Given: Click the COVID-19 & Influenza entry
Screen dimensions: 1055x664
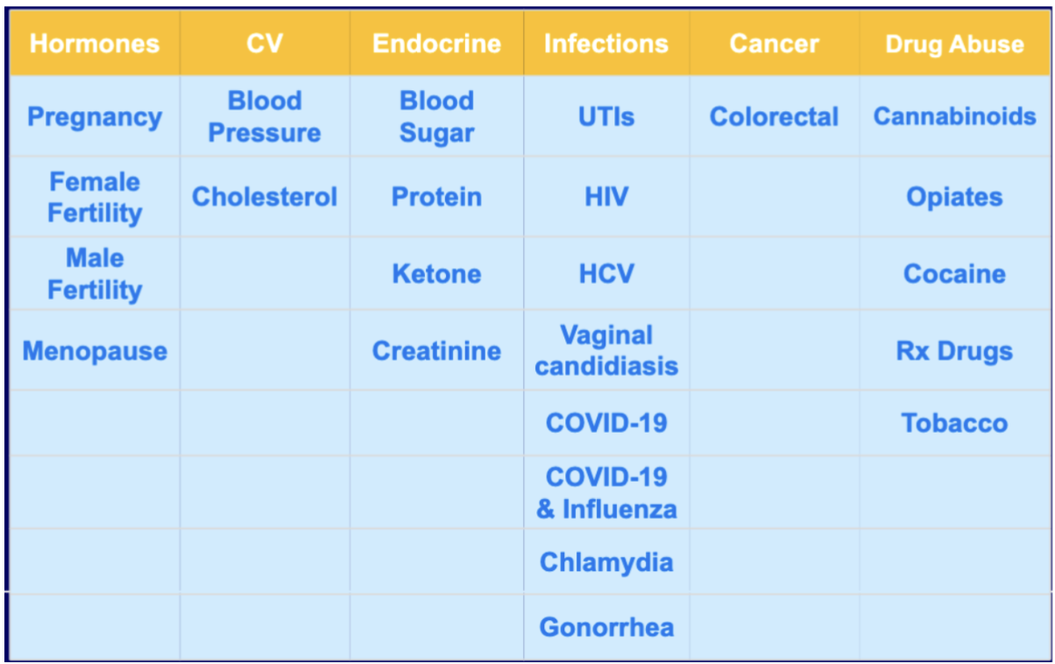Looking at the screenshot, I should (606, 492).
